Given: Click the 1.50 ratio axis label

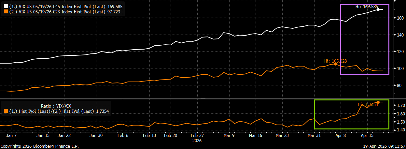Looking at the screenshot, I should coord(401,122).
